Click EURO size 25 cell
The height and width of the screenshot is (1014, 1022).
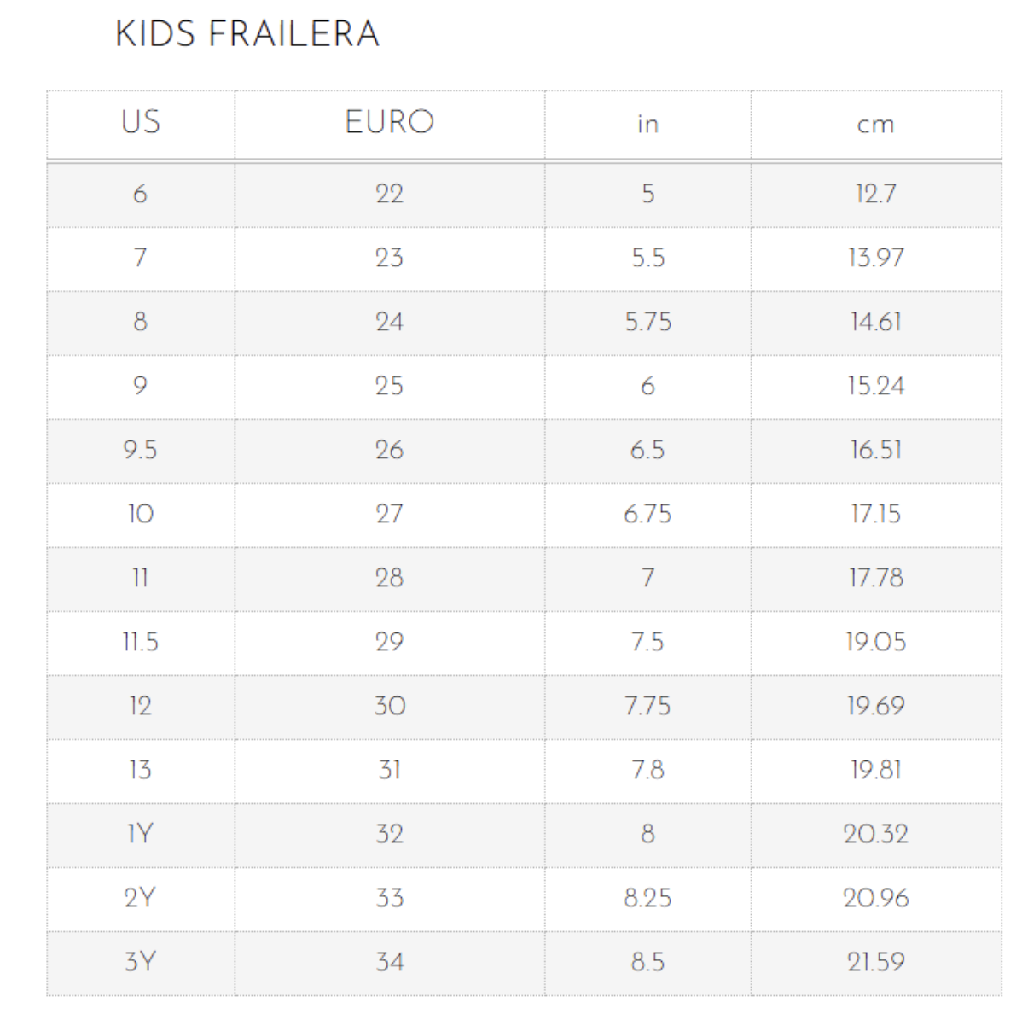click(390, 386)
